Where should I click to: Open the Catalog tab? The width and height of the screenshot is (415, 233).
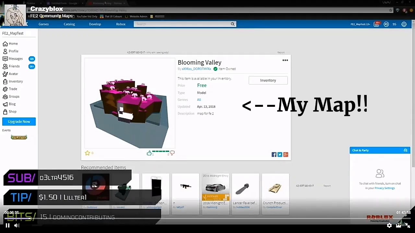[69, 24]
